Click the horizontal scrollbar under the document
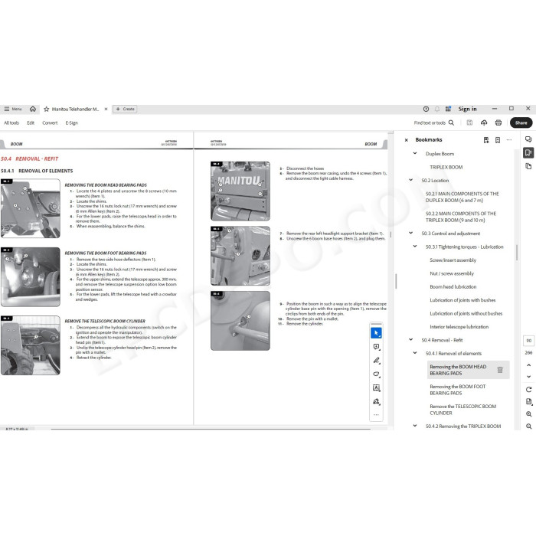 pos(211,429)
